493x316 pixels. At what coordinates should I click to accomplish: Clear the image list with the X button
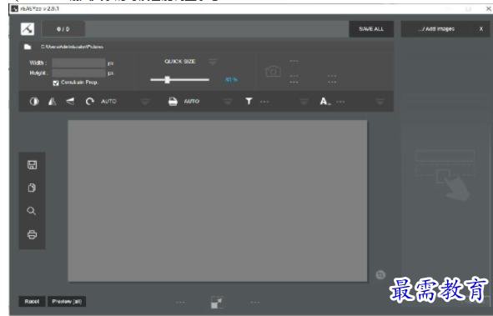point(481,29)
